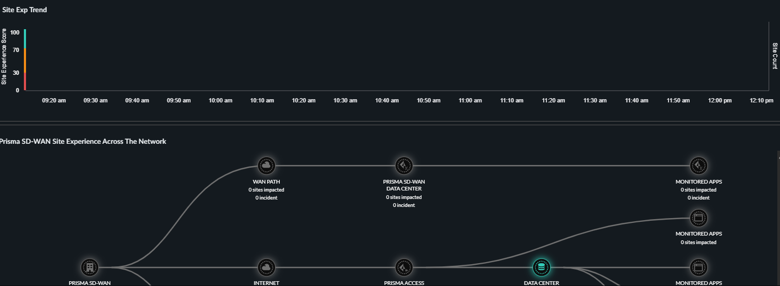Click the 10:40 am time label
Image resolution: width=780 pixels, height=286 pixels.
(387, 100)
